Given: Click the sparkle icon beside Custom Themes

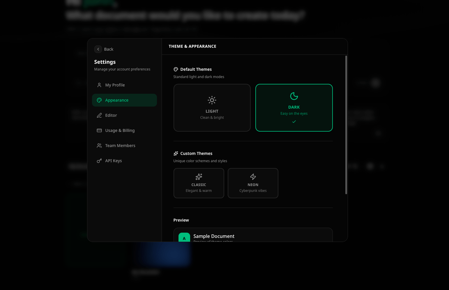Looking at the screenshot, I should coord(176,153).
